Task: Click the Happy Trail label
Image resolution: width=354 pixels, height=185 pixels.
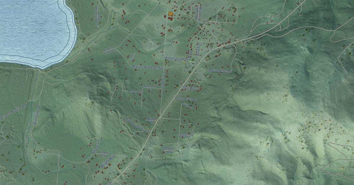Action: (x=104, y=154)
